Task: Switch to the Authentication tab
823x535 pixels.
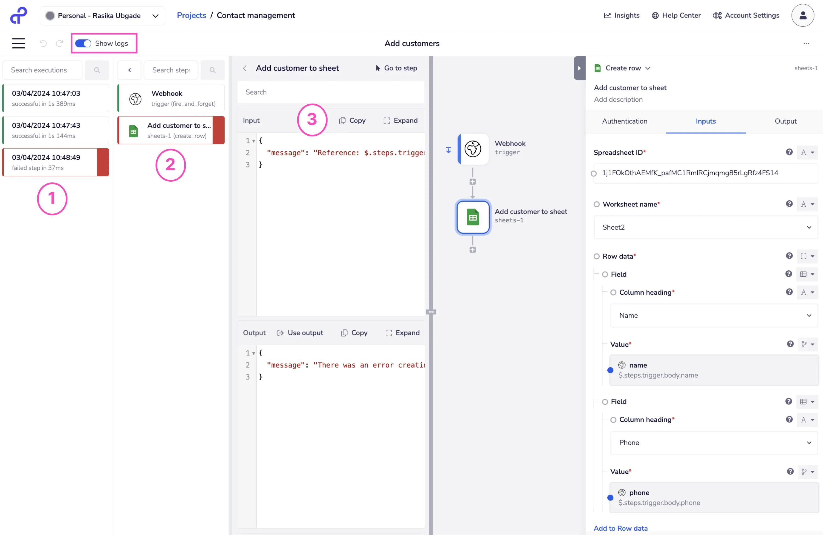Action: pyautogui.click(x=624, y=121)
